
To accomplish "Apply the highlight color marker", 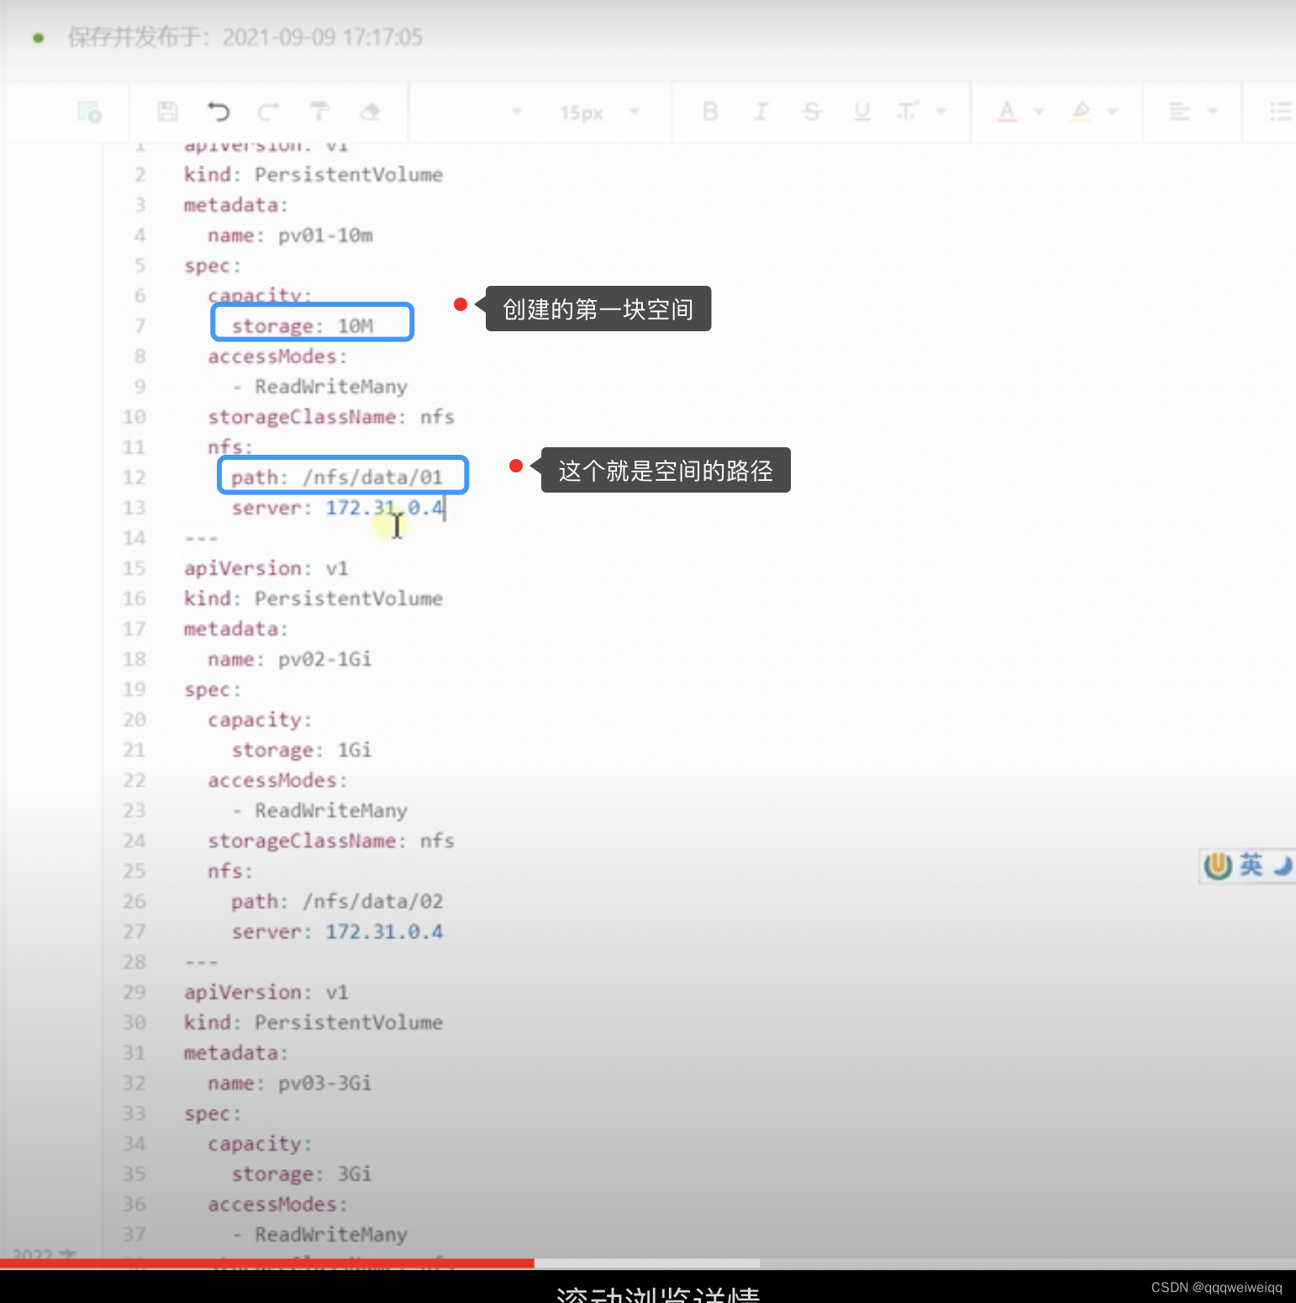I will tap(1081, 111).
